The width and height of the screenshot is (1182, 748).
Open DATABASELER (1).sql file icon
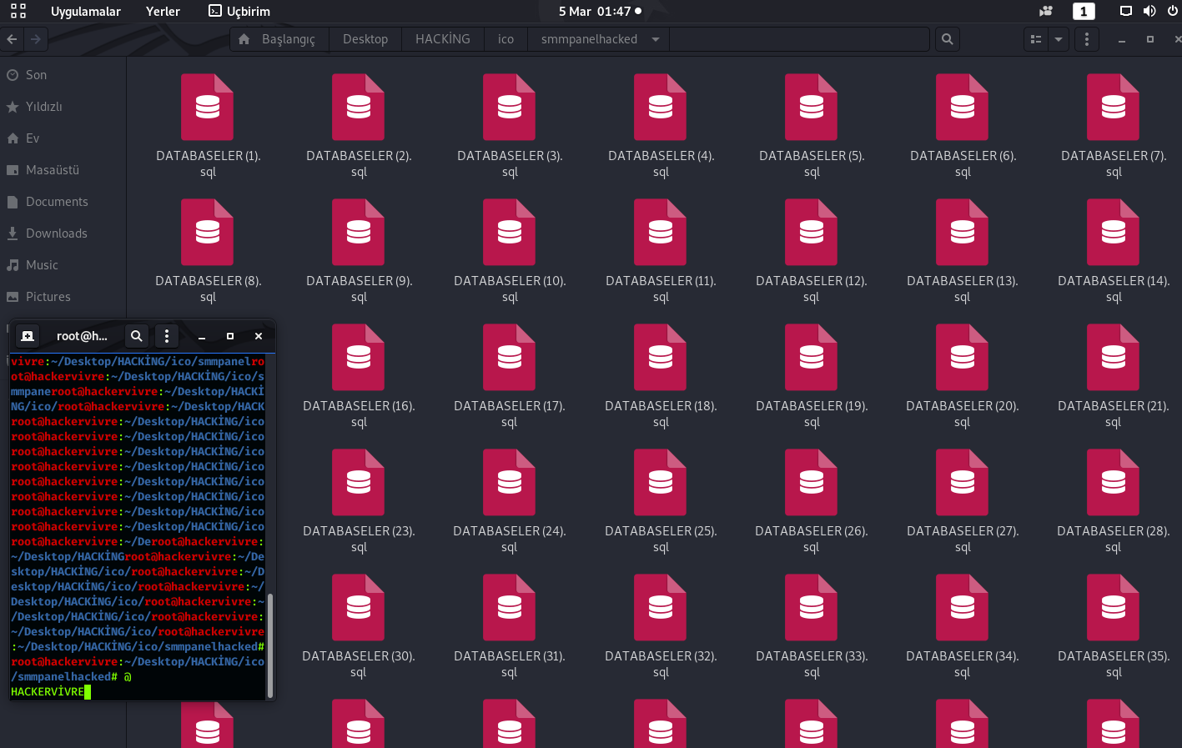click(208, 107)
